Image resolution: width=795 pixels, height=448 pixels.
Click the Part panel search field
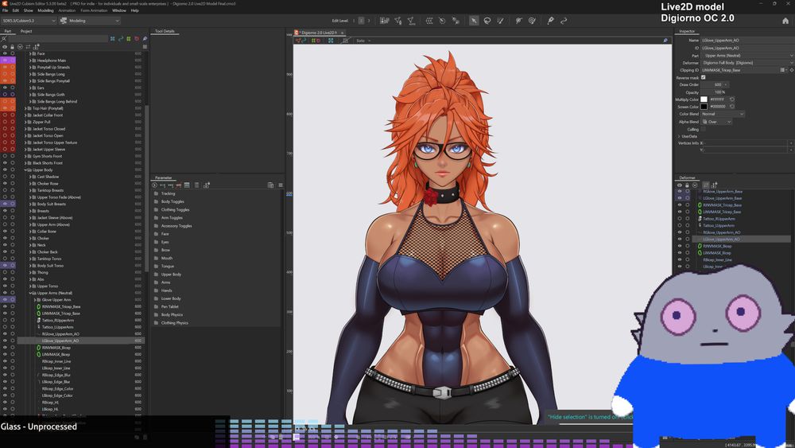point(57,38)
